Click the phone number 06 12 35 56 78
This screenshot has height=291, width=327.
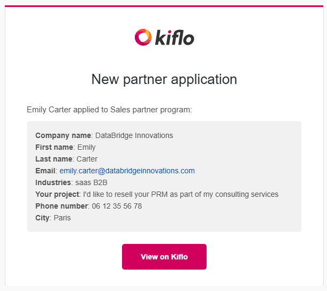[117, 206]
